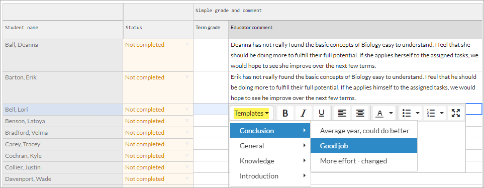Click the Student name column header
Image resolution: width=484 pixels, height=188 pixels.
(63, 30)
